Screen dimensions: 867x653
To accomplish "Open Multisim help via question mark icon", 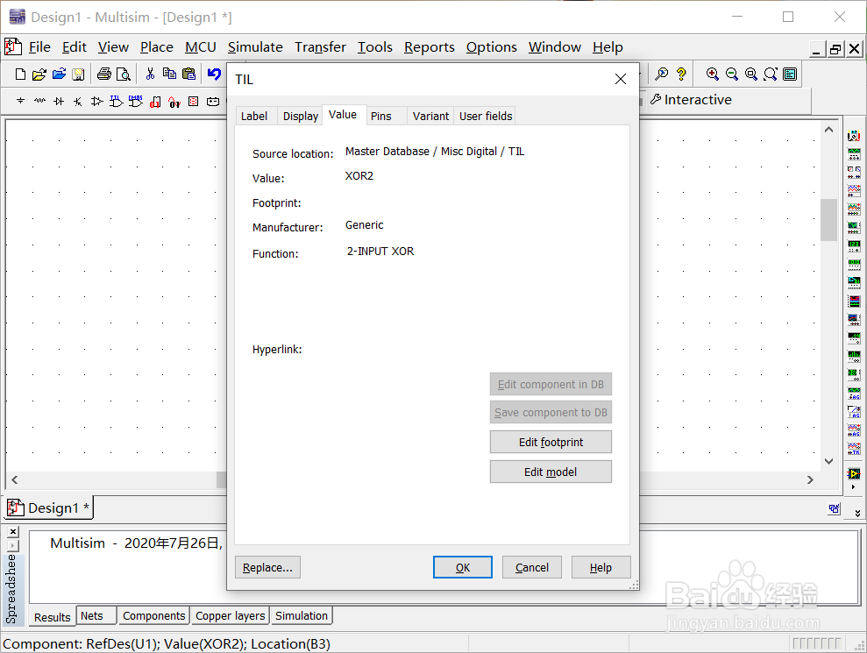I will pos(681,75).
